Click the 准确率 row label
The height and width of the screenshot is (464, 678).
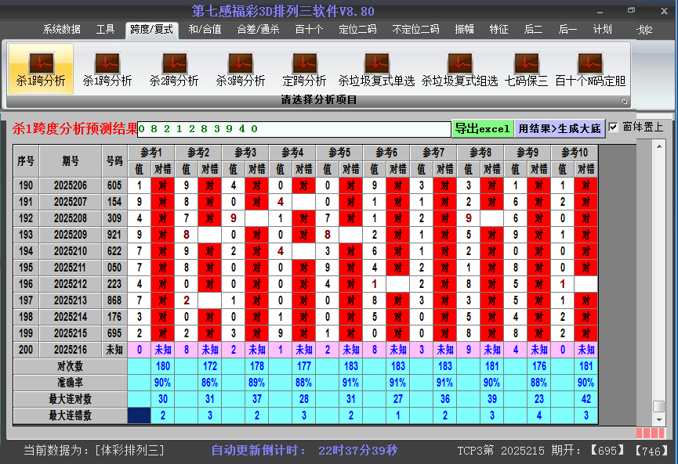point(70,383)
